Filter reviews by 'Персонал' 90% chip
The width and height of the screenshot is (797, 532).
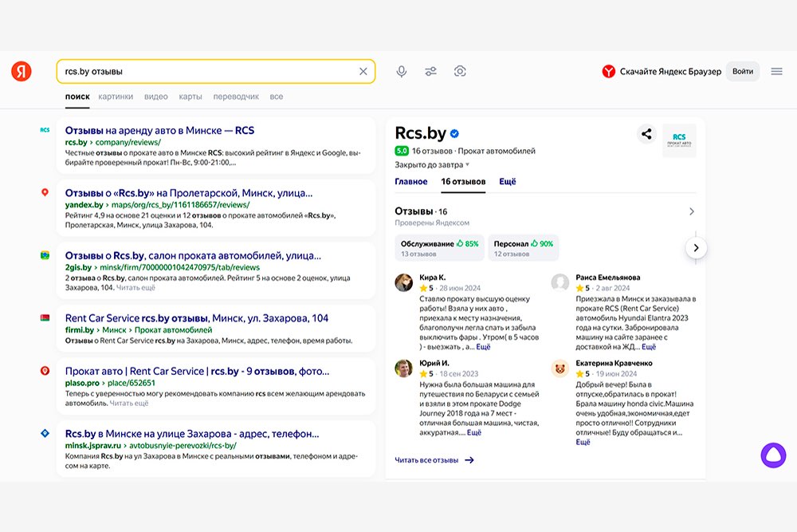coord(523,247)
